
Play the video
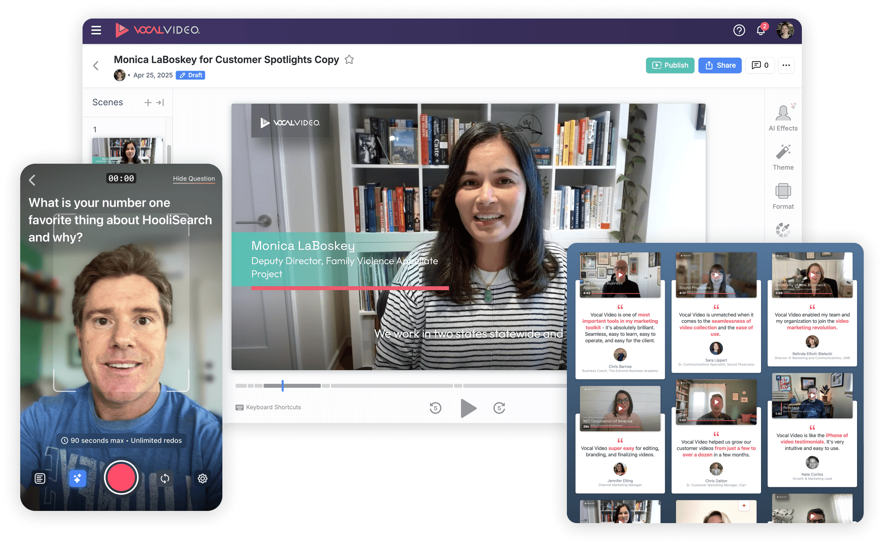(468, 408)
